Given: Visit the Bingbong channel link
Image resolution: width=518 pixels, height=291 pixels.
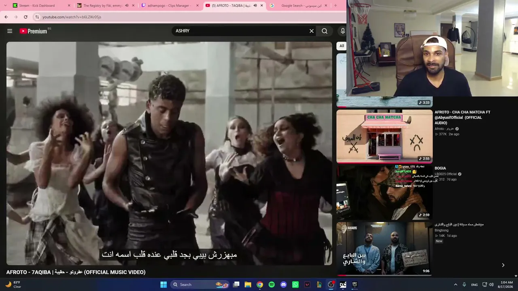Looking at the screenshot, I should [442, 230].
